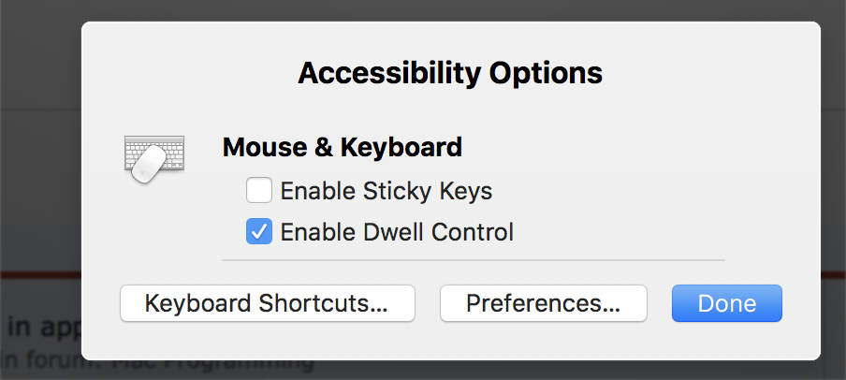Viewport: 846px width, 380px height.
Task: Click the 'Enable Sticky Keys' label text
Action: 386,192
